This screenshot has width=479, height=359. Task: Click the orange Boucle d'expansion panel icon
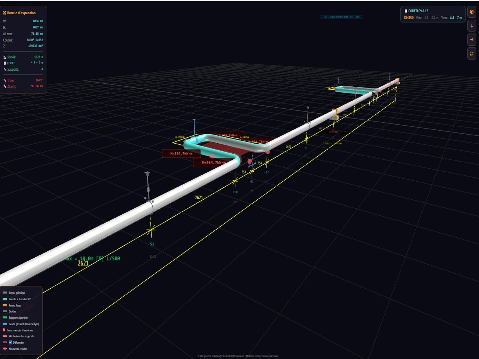point(4,13)
